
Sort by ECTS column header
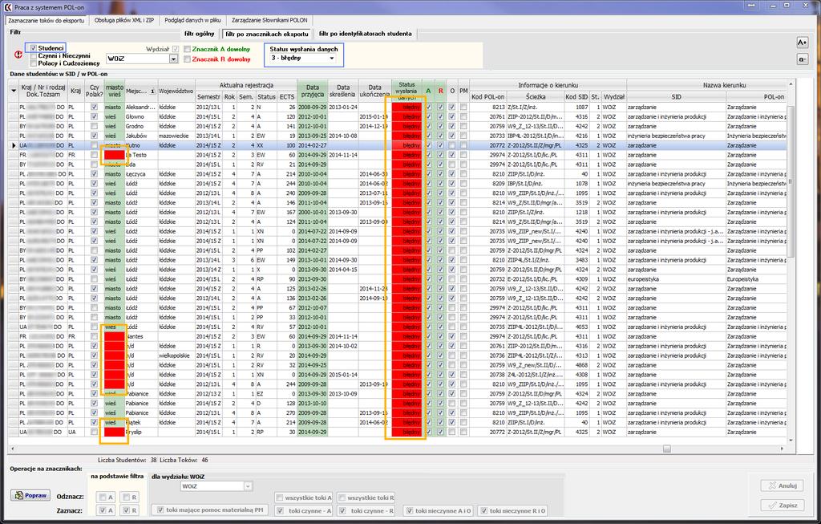(287, 97)
